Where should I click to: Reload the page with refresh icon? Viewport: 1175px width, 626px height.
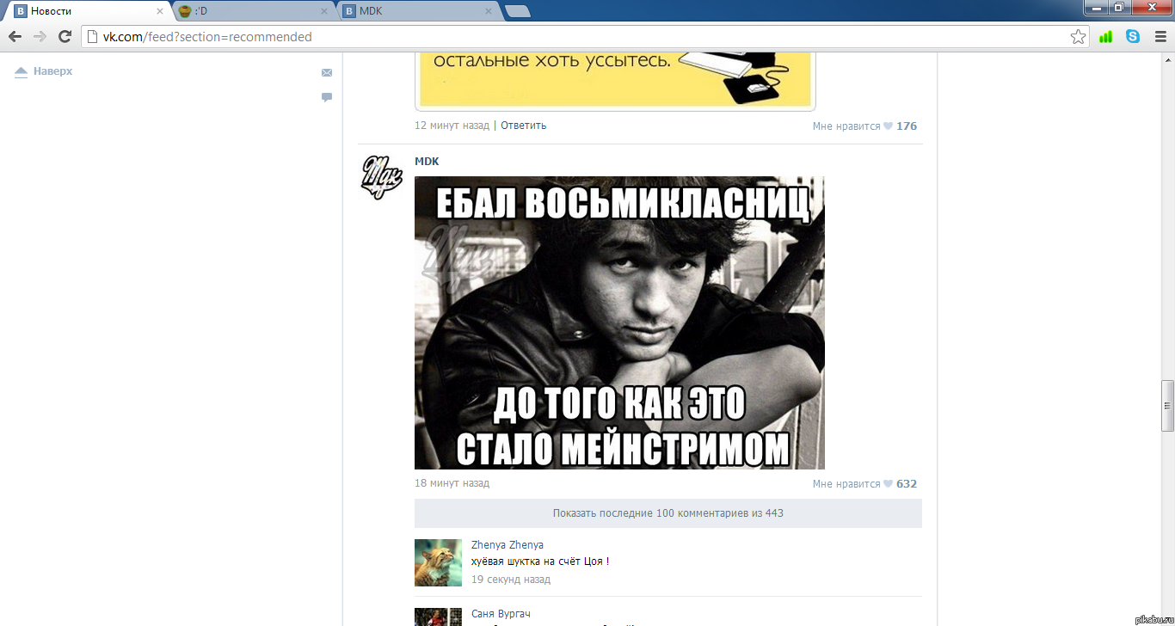click(65, 37)
